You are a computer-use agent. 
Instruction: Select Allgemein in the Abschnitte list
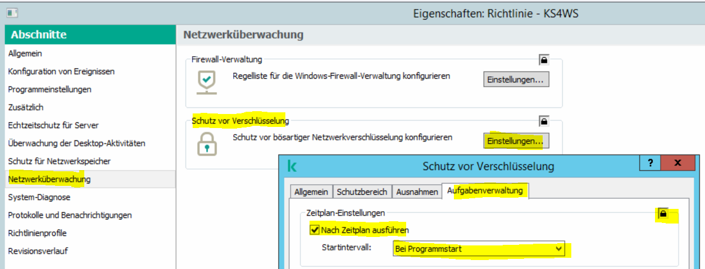(90, 53)
